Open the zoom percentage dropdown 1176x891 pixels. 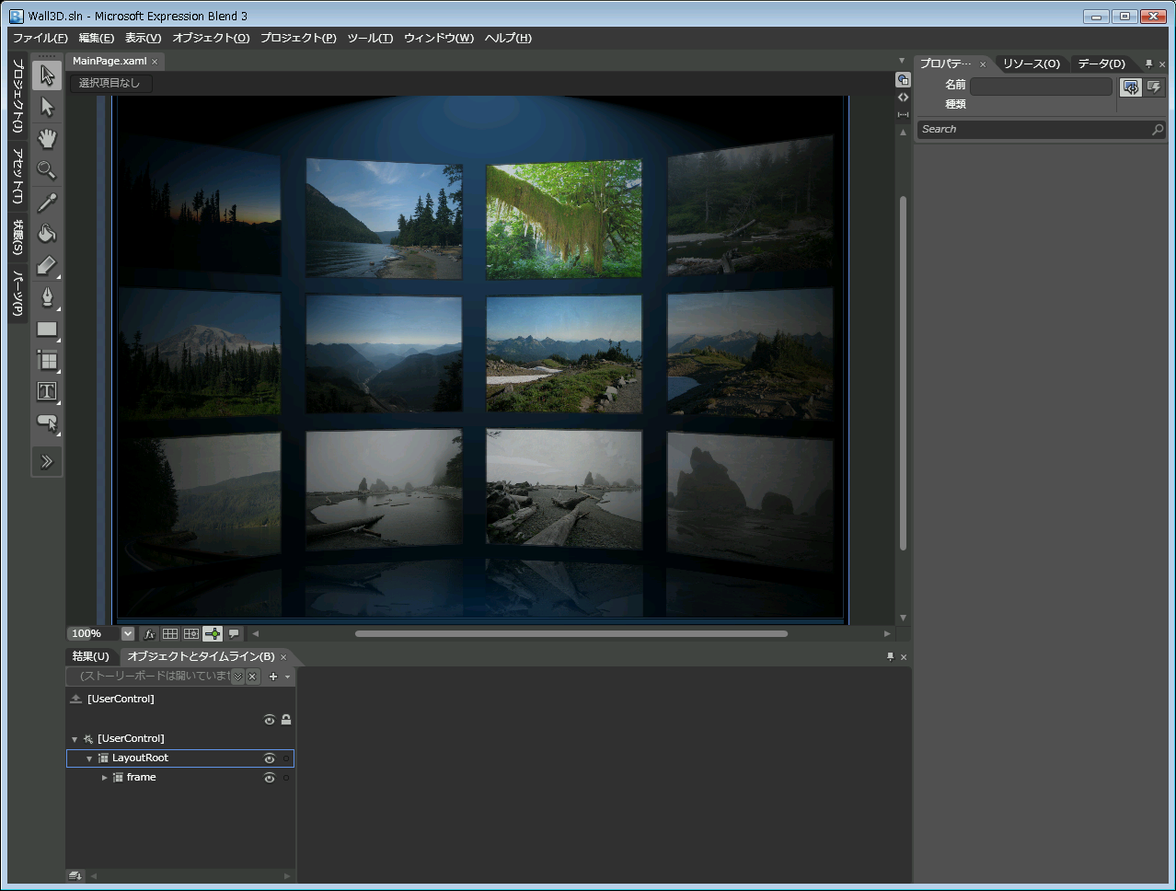pos(128,634)
